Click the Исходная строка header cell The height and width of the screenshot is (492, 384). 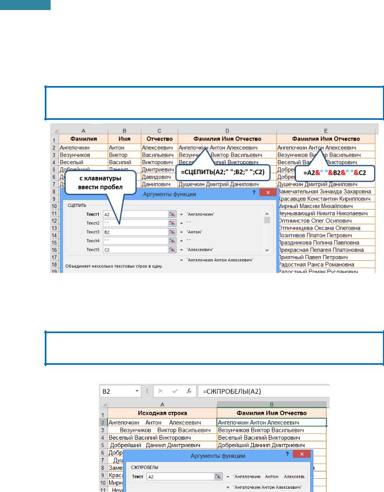pyautogui.click(x=162, y=413)
